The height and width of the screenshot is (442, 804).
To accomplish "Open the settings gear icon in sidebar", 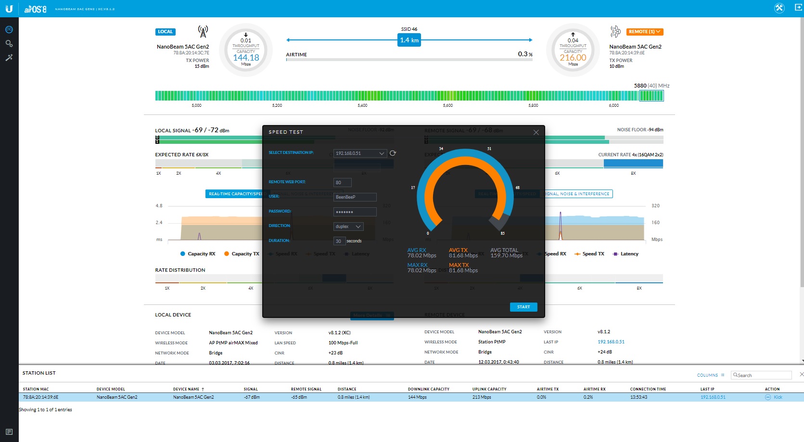I will click(x=9, y=44).
